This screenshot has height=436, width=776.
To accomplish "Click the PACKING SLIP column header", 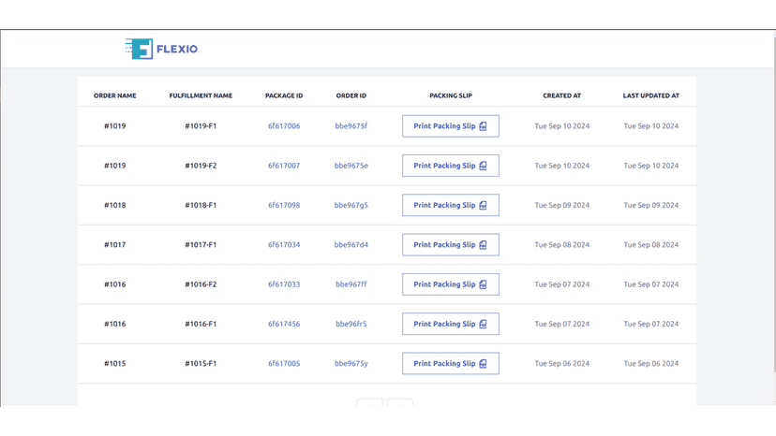I will (451, 95).
